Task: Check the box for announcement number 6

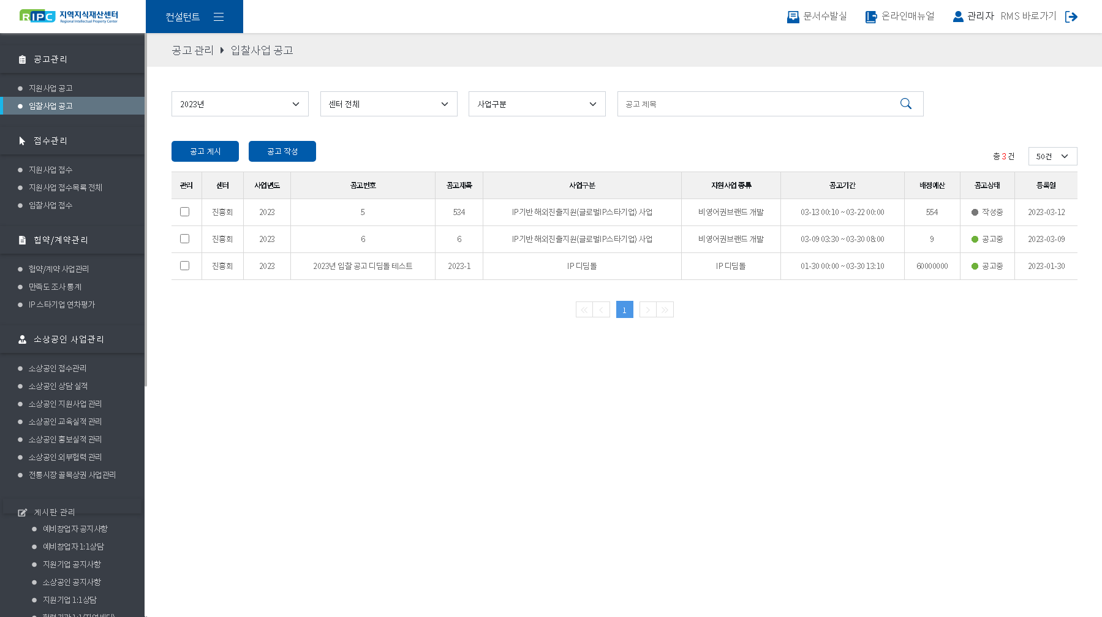Action: (x=184, y=239)
